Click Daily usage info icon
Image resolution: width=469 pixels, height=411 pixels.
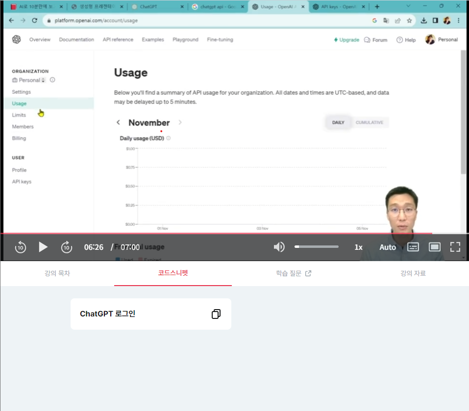[x=169, y=138]
